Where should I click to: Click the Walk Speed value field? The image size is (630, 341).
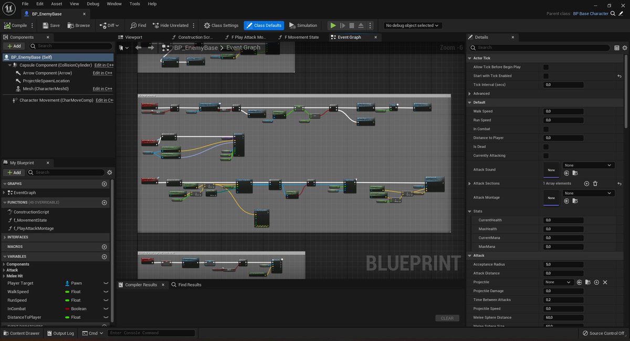click(563, 111)
